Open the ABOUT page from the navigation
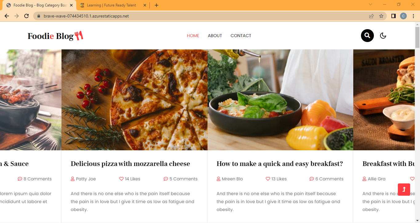The image size is (420, 223). pyautogui.click(x=215, y=36)
